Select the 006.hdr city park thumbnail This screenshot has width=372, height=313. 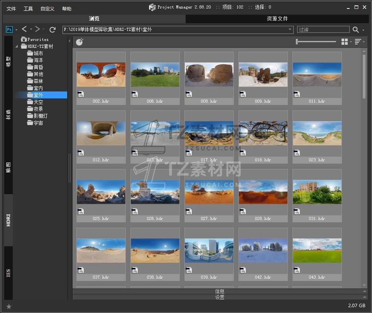click(x=155, y=78)
